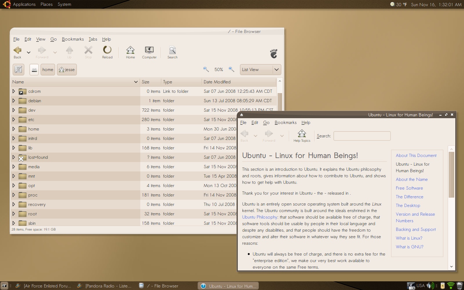Open Go menu in help window
The width and height of the screenshot is (464, 290).
266,123
